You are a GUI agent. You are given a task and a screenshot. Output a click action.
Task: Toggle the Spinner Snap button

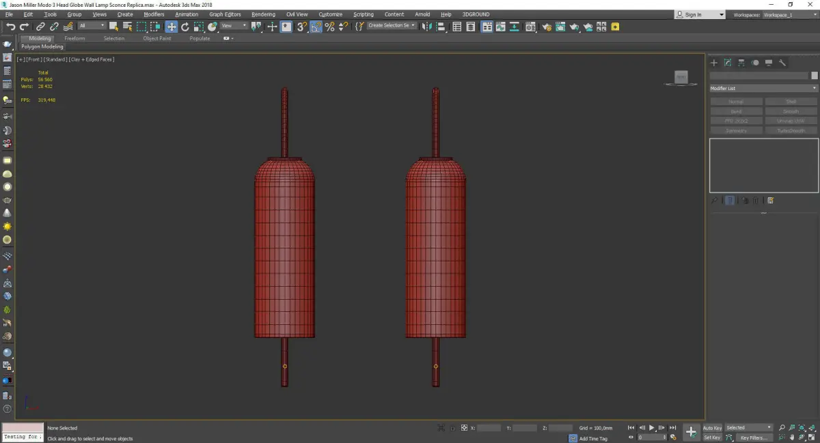343,27
